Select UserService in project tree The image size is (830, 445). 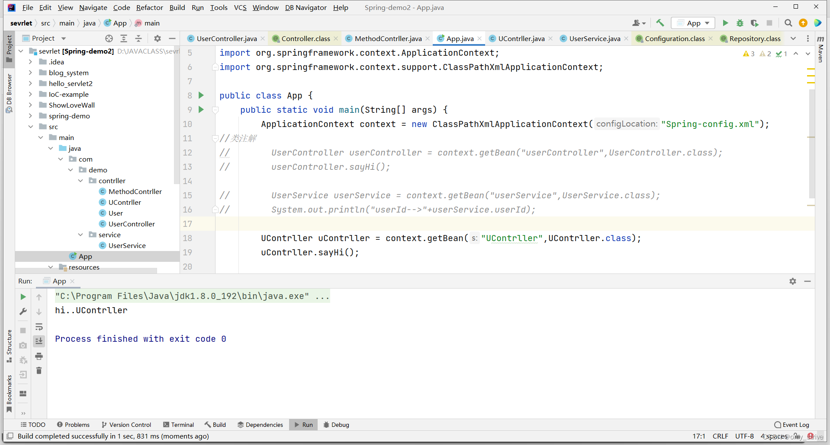click(x=127, y=245)
